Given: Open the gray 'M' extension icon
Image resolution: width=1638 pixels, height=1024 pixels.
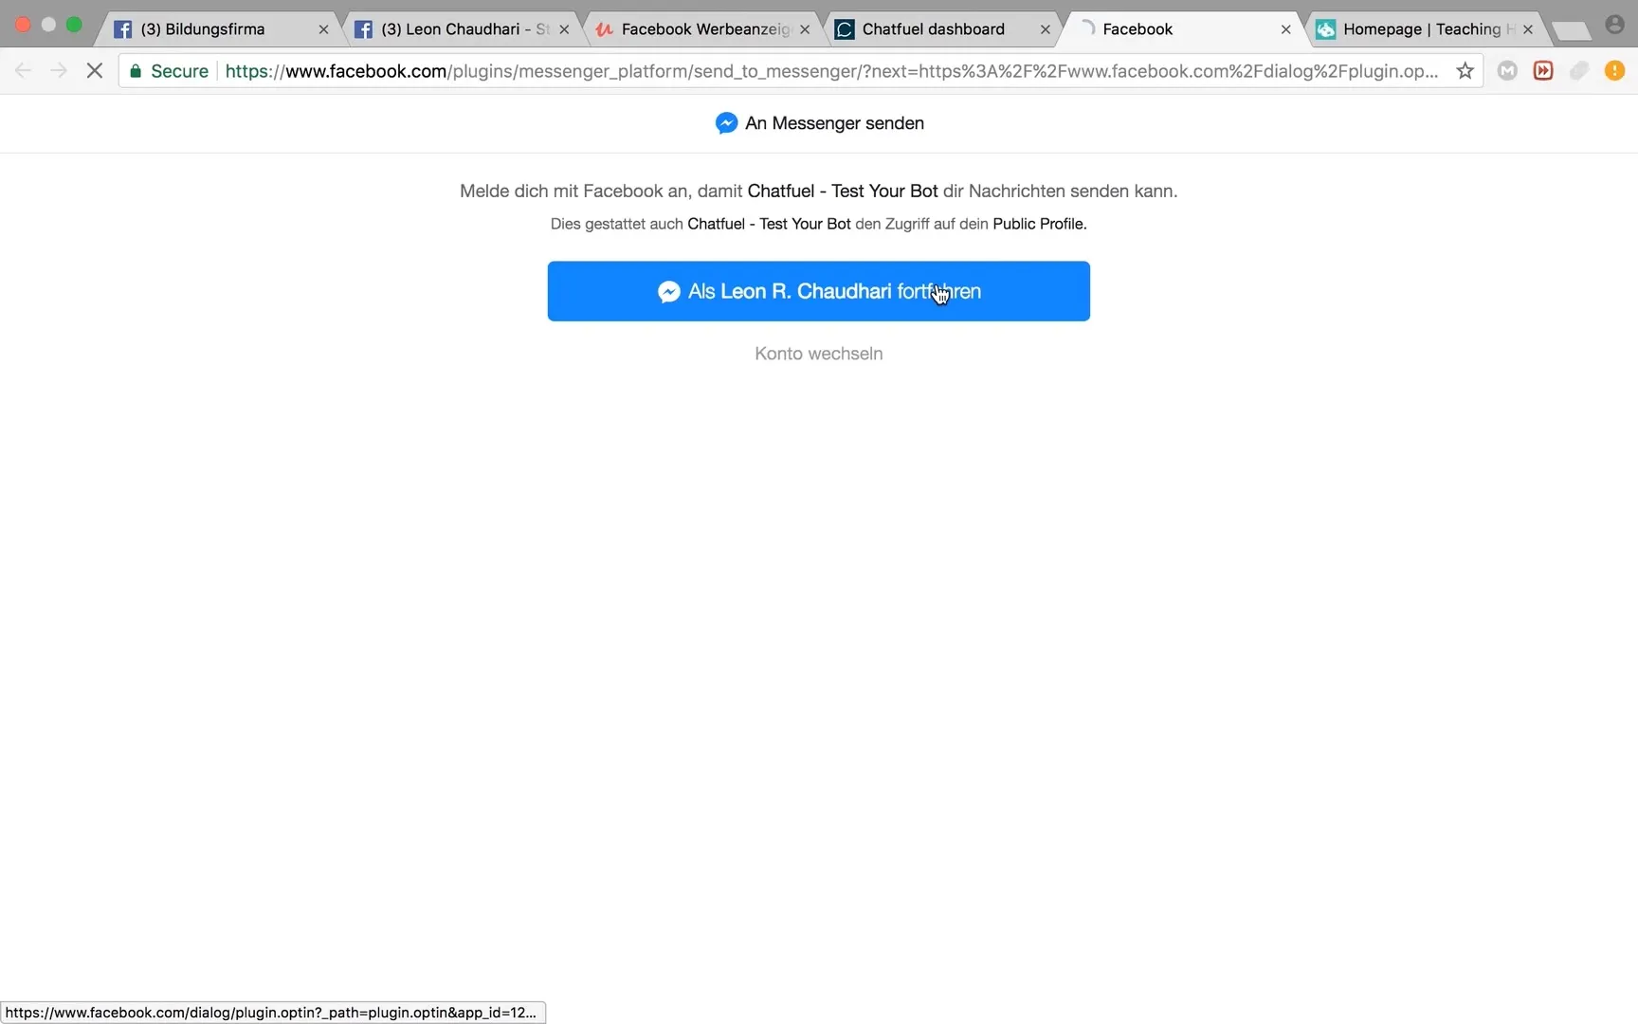Looking at the screenshot, I should (1507, 71).
